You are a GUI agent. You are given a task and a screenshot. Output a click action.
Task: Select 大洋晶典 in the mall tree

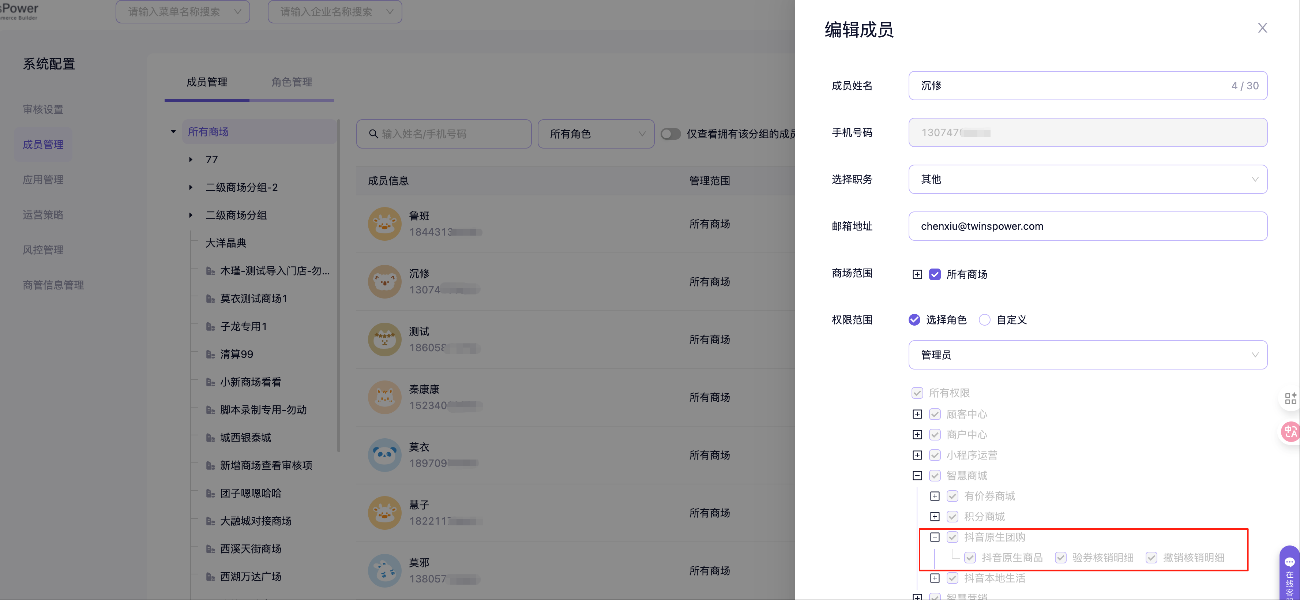coord(226,243)
